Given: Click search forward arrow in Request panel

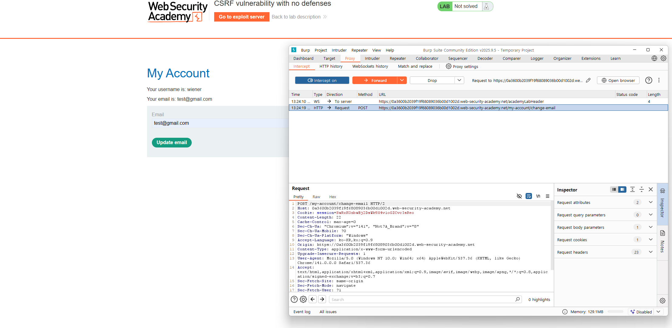Looking at the screenshot, I should 322,299.
